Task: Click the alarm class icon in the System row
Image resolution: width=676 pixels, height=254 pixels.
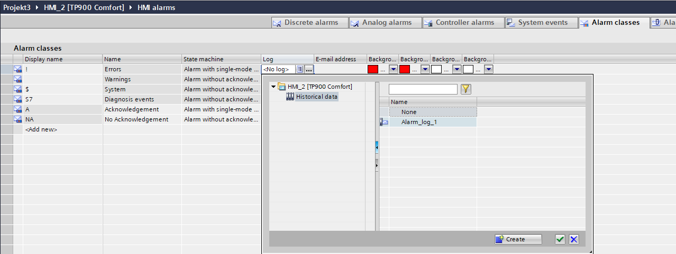Action: point(17,89)
